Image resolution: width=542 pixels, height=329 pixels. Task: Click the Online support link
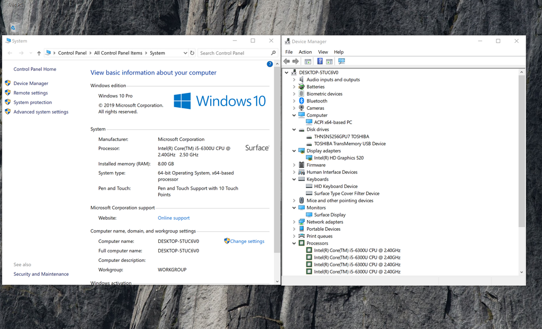(174, 218)
